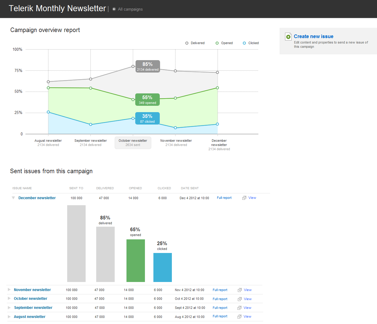Screen dimensions: 377x324
Task: Click the November newsletter View popup icon
Action: tap(240, 290)
